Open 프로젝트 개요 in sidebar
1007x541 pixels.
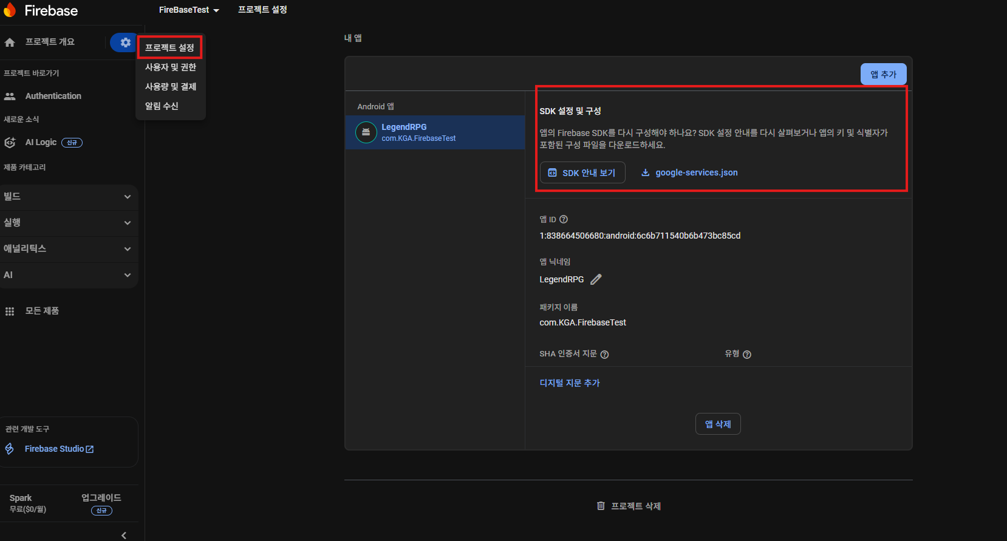[x=50, y=42]
